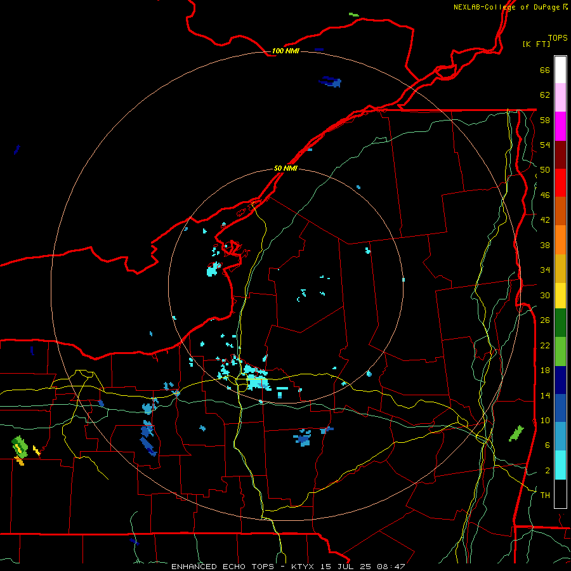Click the "KTYX" radar site identifier
The width and height of the screenshot is (571, 571).
304,567
